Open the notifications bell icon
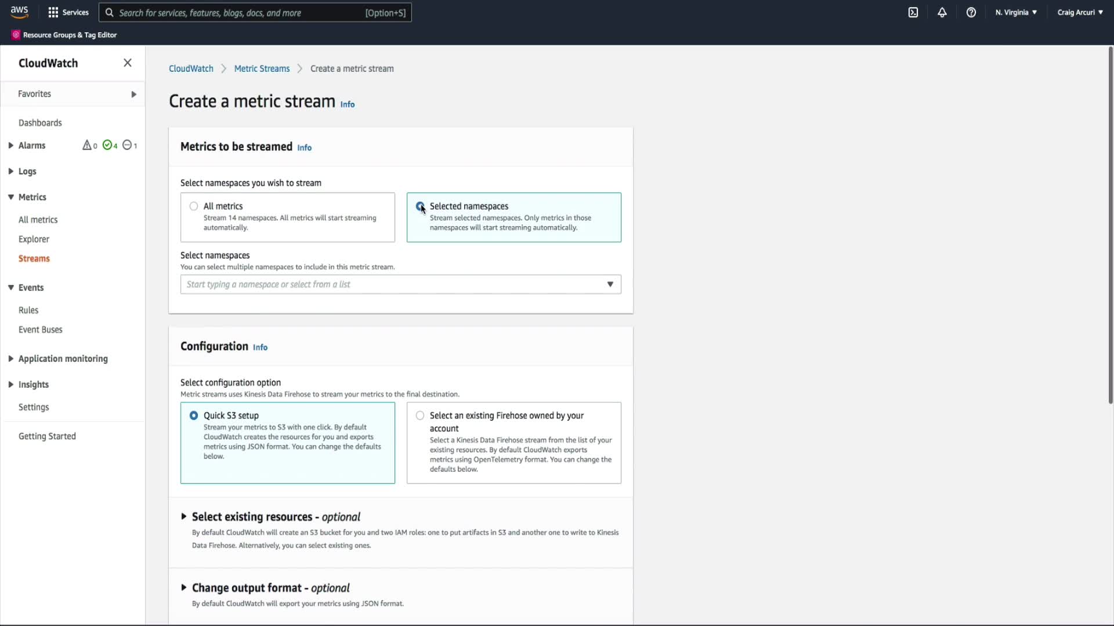This screenshot has height=626, width=1114. (942, 12)
